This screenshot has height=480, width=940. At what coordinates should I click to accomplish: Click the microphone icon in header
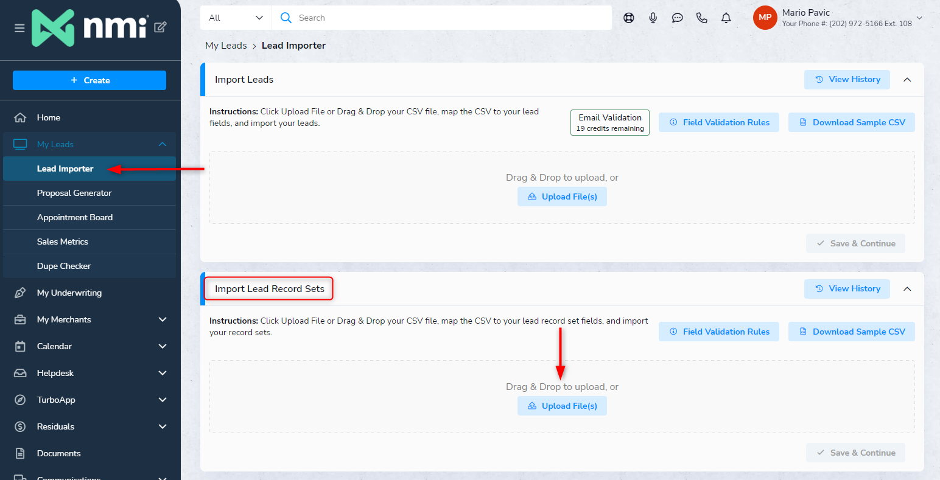[x=653, y=18]
